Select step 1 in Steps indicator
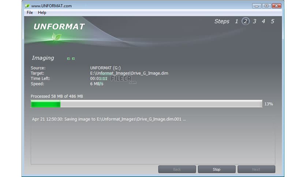The image size is (306, 177). point(236,21)
